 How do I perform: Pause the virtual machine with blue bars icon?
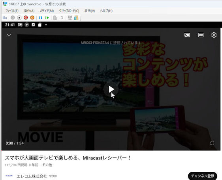[41, 18]
